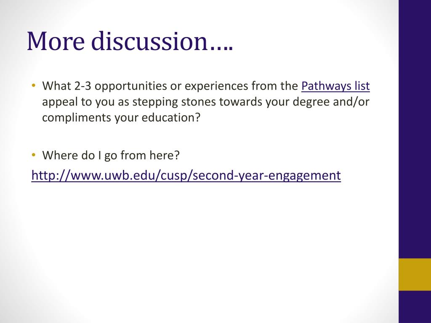
Task: Click 'degree and/or' text in second line
Action: (x=331, y=102)
